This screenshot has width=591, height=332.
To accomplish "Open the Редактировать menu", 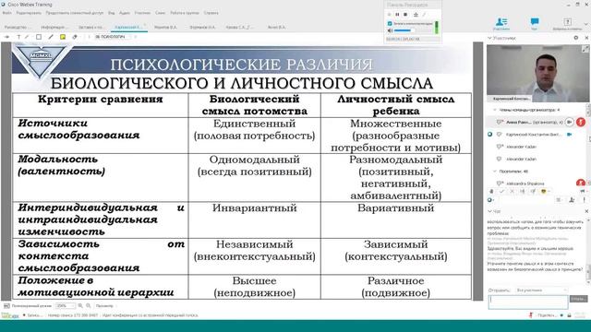I will (x=29, y=13).
